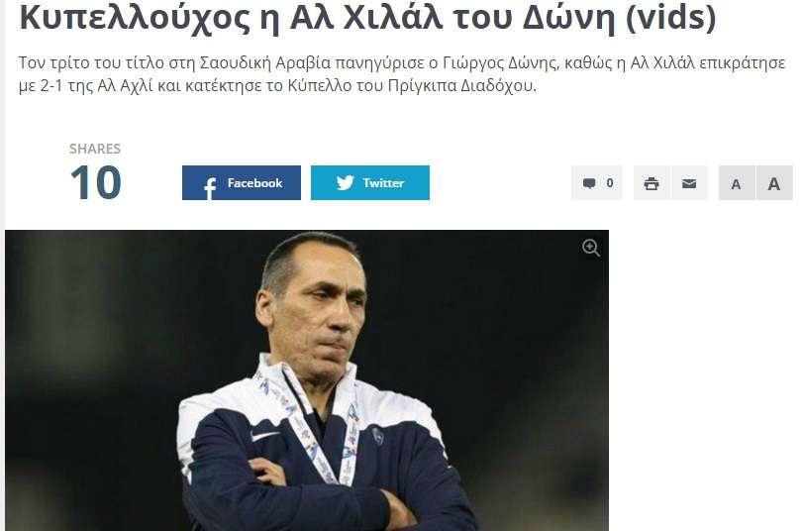The height and width of the screenshot is (531, 804).
Task: Email the article using envelope icon
Action: (689, 182)
